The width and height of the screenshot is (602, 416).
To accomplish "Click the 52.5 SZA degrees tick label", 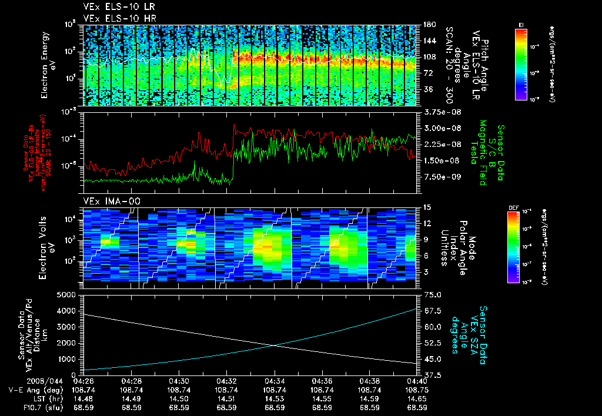I will point(432,344).
